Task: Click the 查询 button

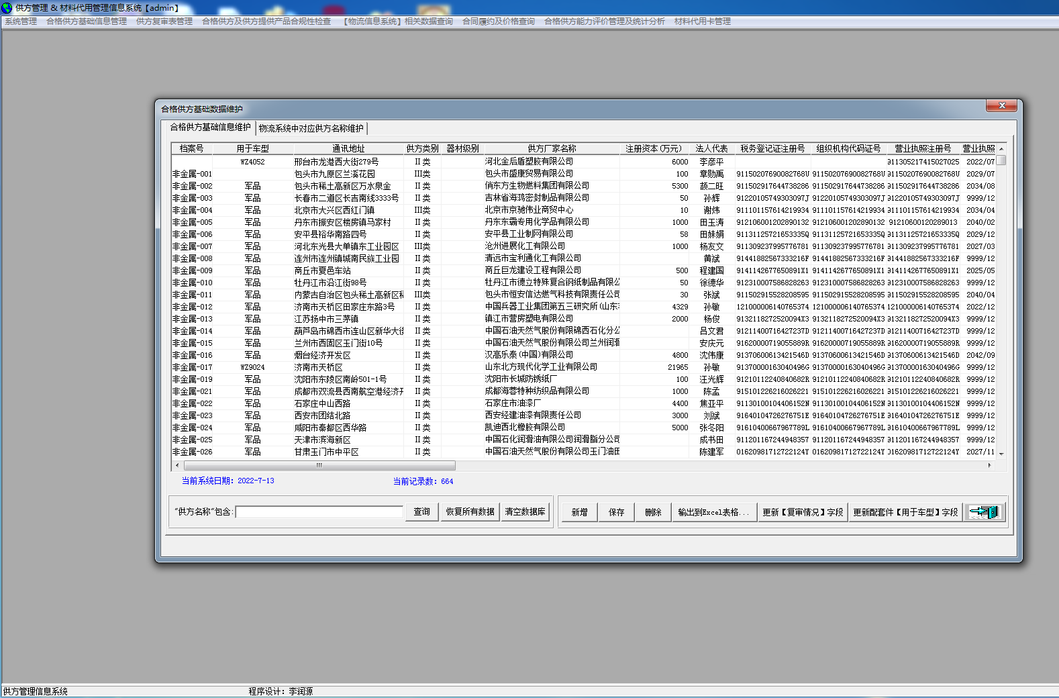Action: 422,512
